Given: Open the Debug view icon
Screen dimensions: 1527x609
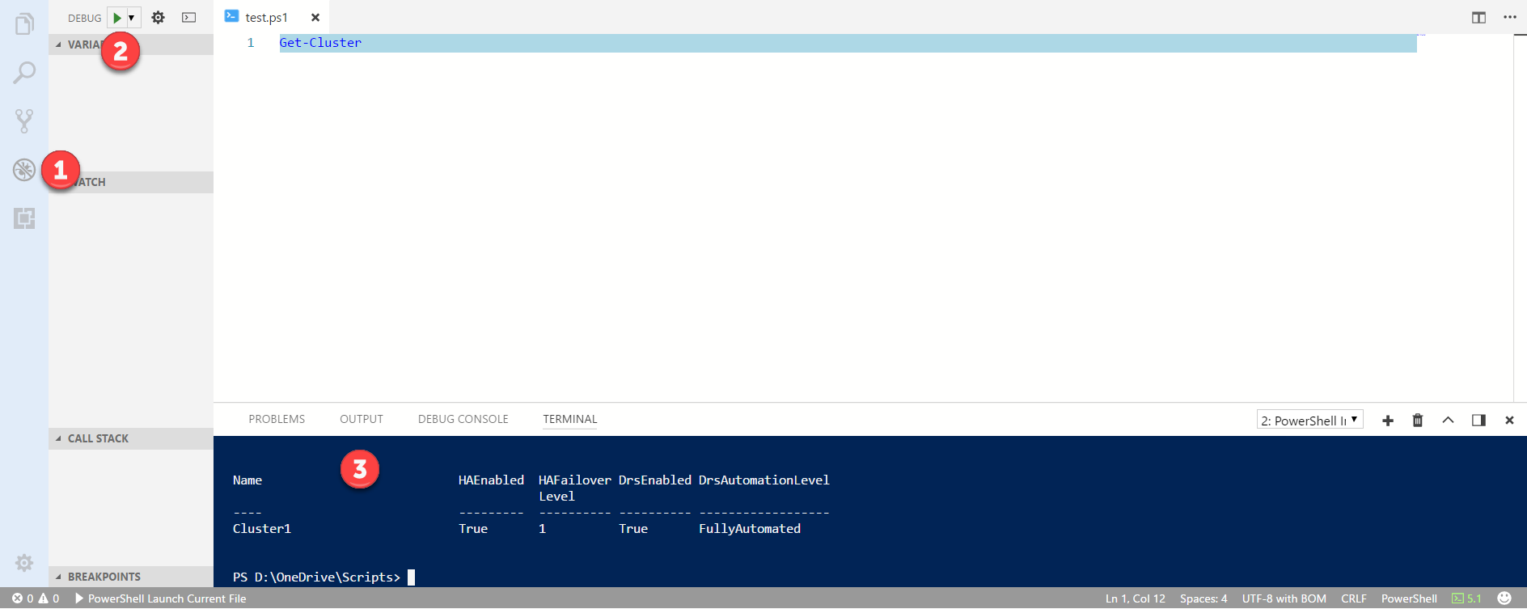Looking at the screenshot, I should pos(24,170).
